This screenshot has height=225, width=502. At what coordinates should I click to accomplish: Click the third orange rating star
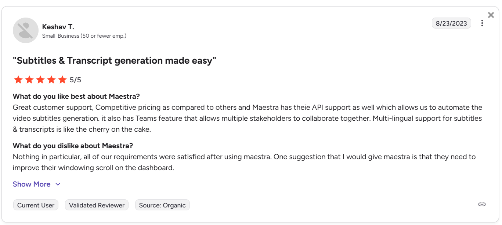tap(40, 80)
